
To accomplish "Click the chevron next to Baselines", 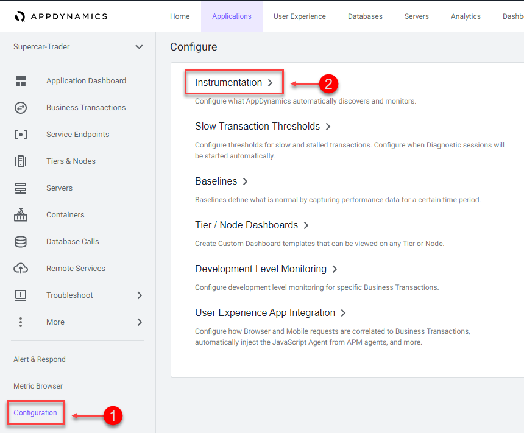I will coord(246,181).
